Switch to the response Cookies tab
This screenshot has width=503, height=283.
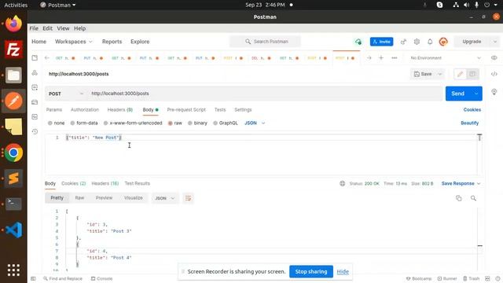pos(73,183)
